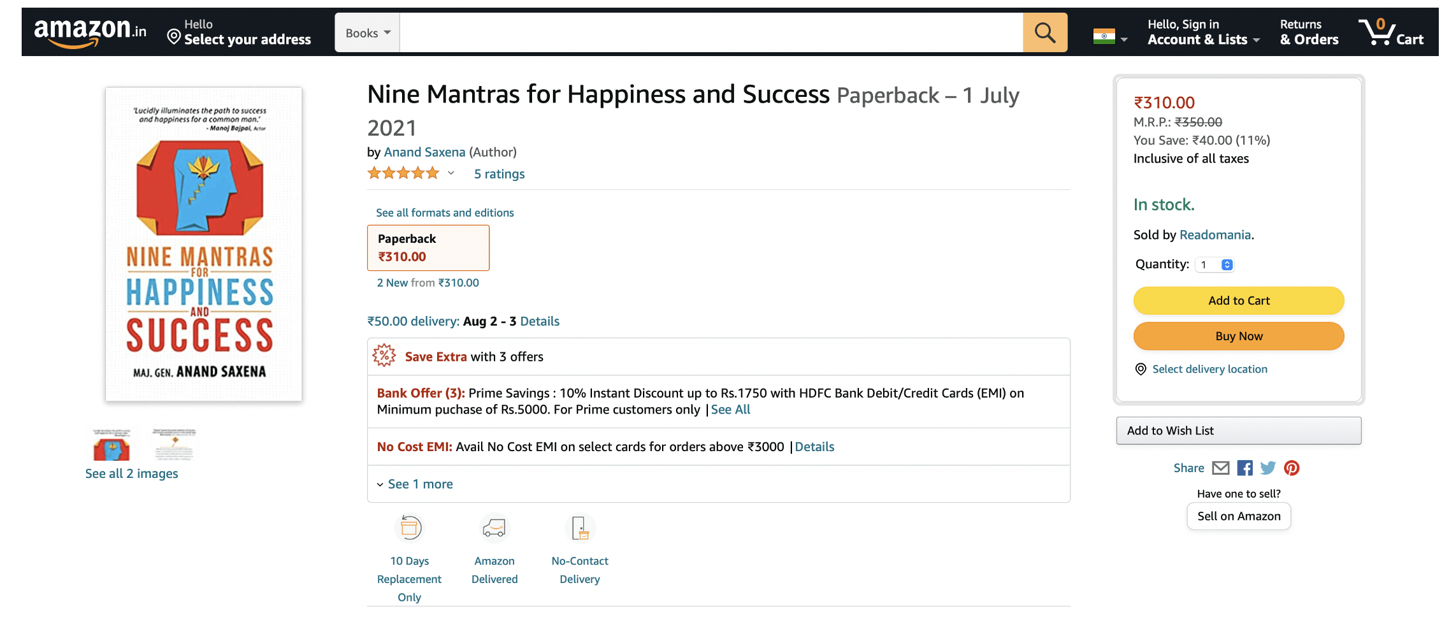Image resolution: width=1449 pixels, height=627 pixels.
Task: Click No-Contact Delivery text link
Action: (580, 570)
